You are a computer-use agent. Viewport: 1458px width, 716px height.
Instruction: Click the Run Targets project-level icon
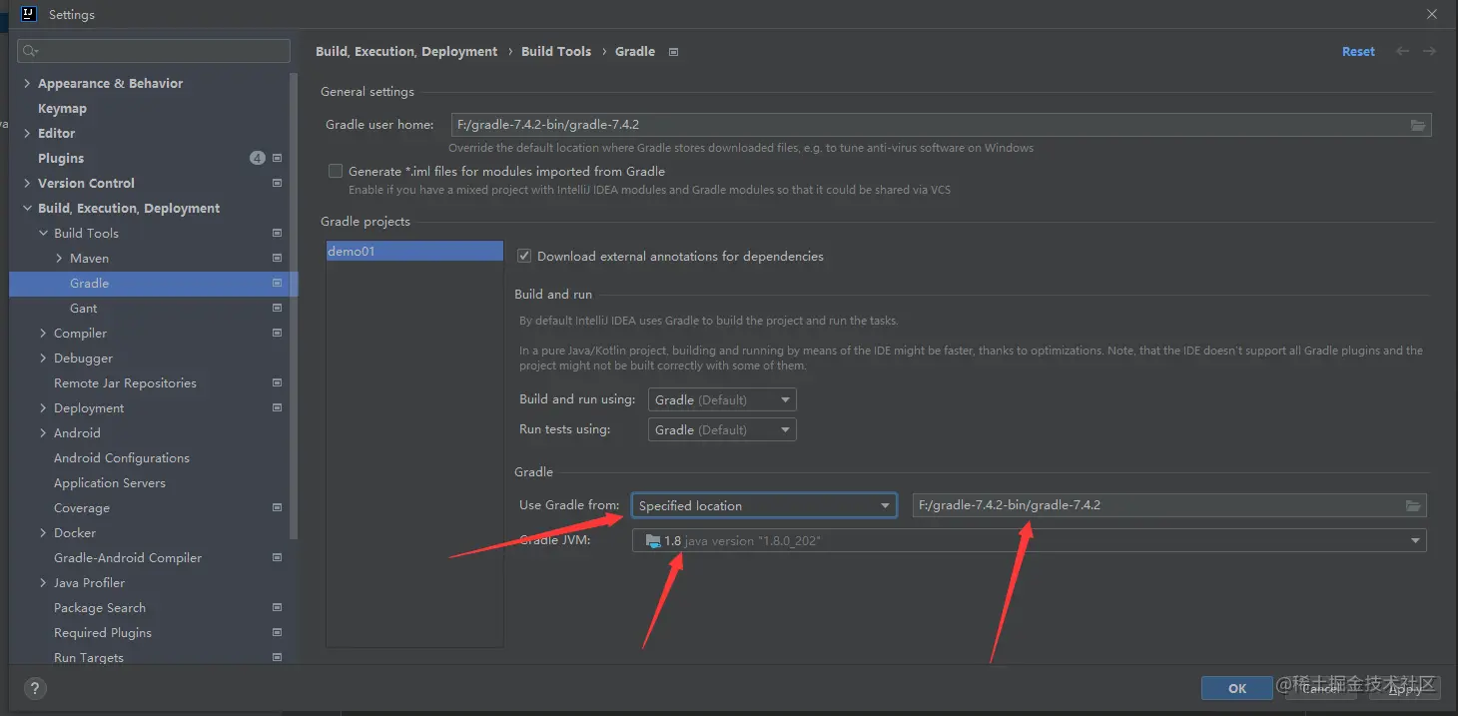pos(277,657)
